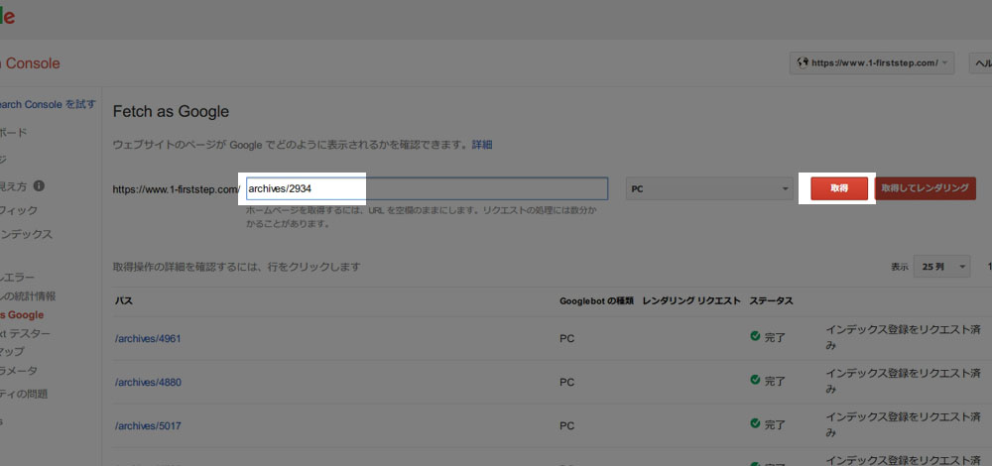This screenshot has width=992, height=466.
Task: Select the URL パラメータ sidebar item
Action: click(x=19, y=371)
